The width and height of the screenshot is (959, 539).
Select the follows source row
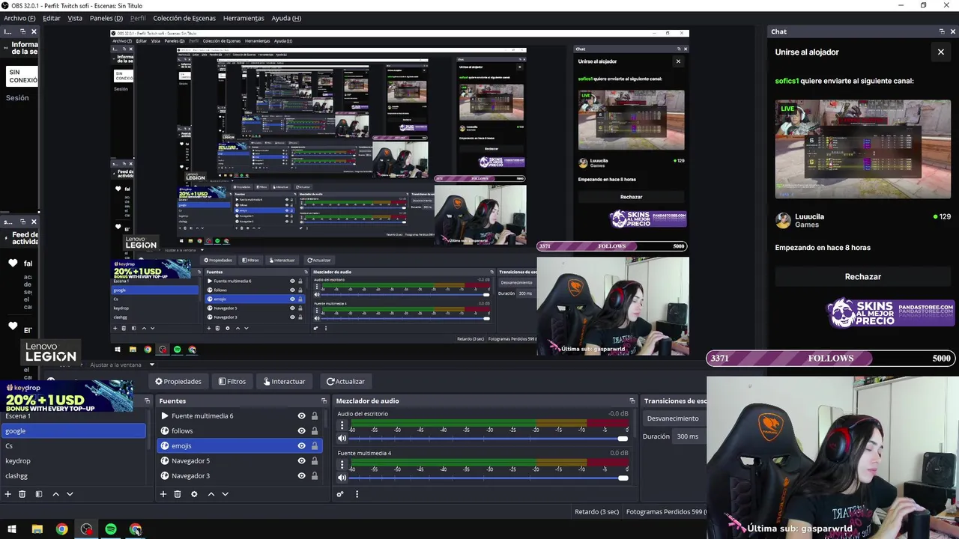coord(238,431)
